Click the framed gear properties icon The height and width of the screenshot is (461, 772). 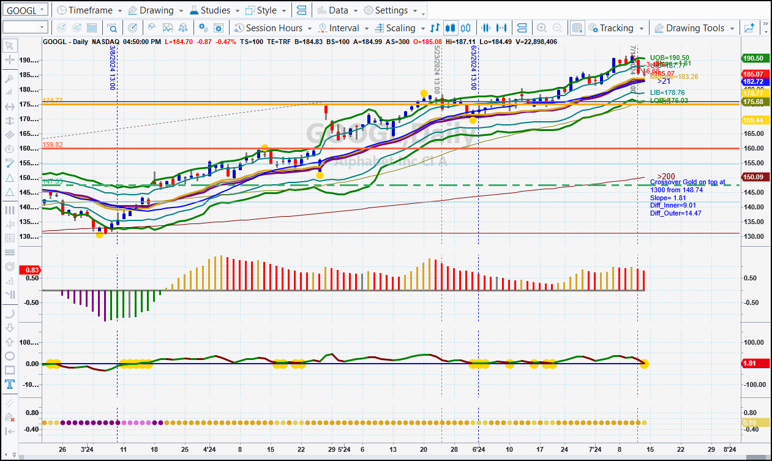coord(219,28)
